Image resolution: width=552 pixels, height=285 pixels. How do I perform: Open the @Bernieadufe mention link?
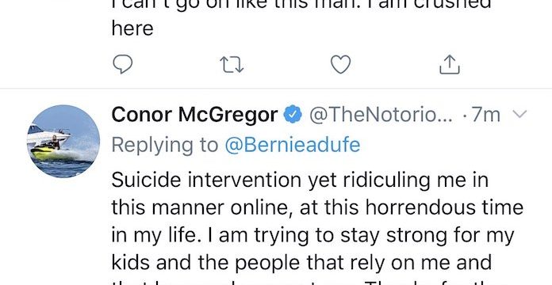coord(293,145)
